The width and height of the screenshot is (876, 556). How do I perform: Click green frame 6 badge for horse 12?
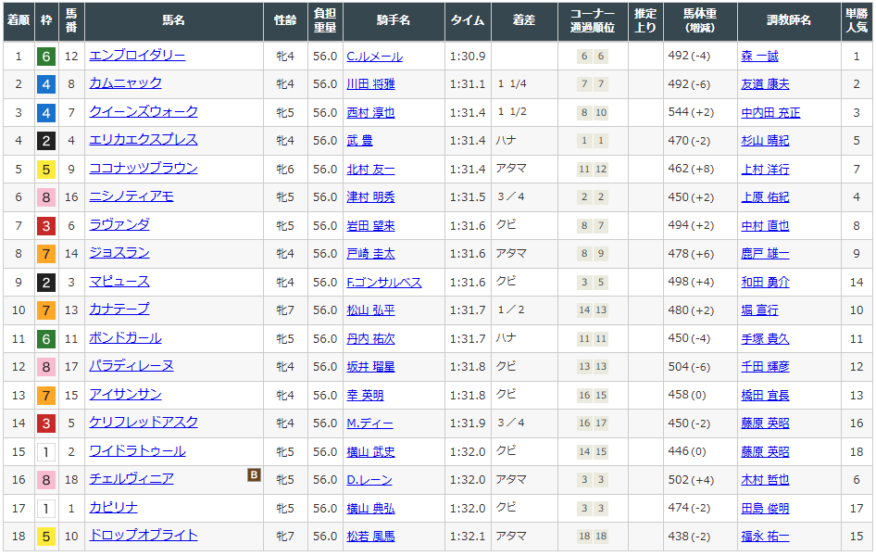[46, 57]
